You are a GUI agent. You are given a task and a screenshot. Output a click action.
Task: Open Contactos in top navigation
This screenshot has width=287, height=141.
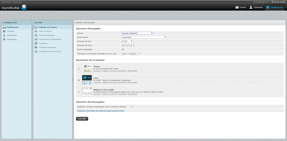[x=256, y=8]
